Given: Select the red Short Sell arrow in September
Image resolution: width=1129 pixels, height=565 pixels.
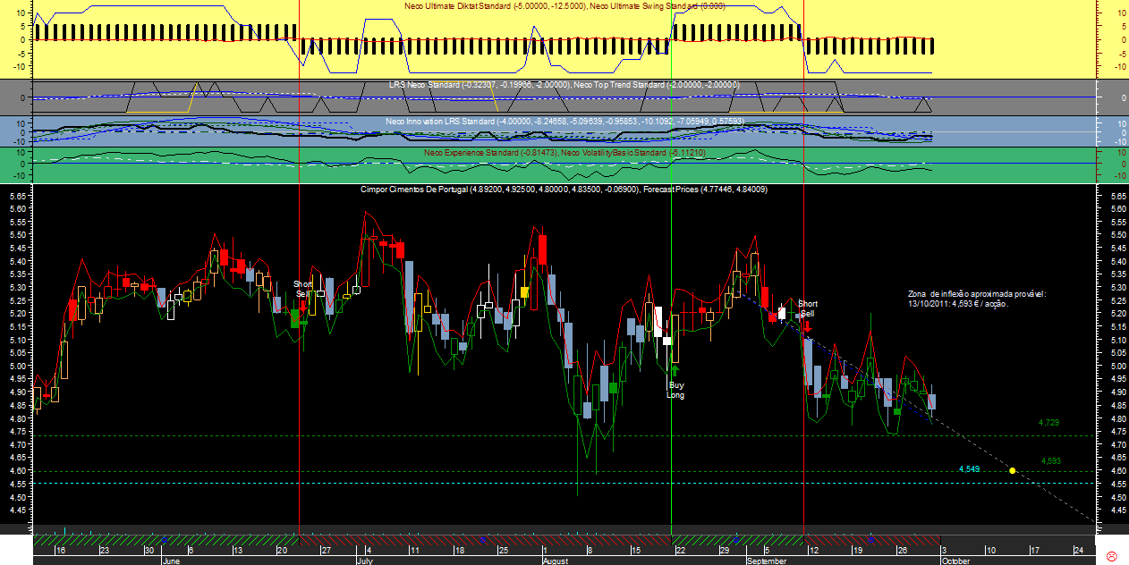Looking at the screenshot, I should tap(807, 325).
